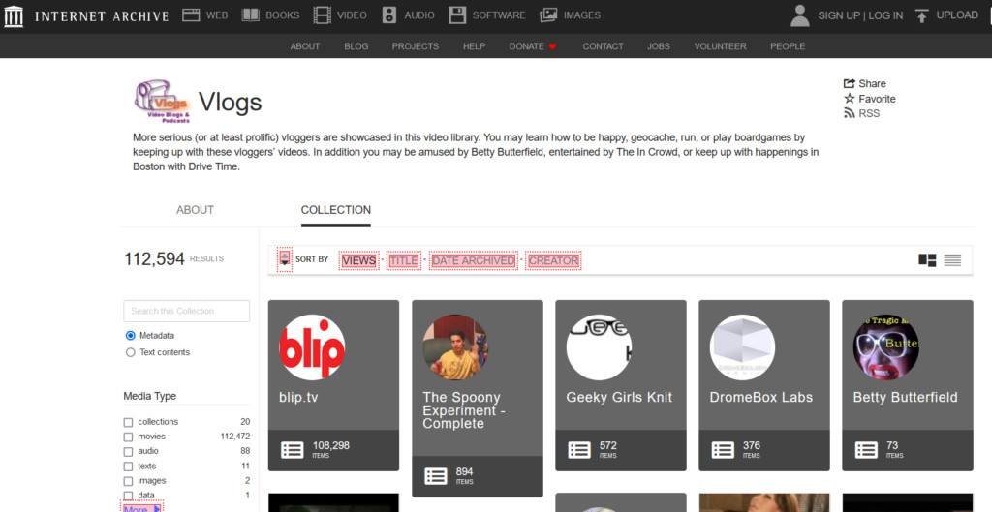Image resolution: width=992 pixels, height=512 pixels.
Task: Select the Text contents radio button
Action: [131, 352]
